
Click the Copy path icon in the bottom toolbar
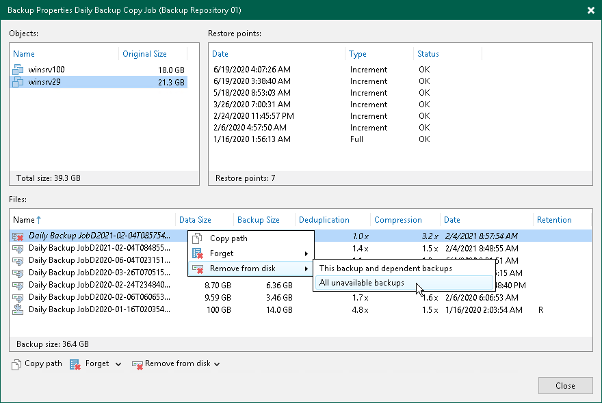click(x=15, y=363)
